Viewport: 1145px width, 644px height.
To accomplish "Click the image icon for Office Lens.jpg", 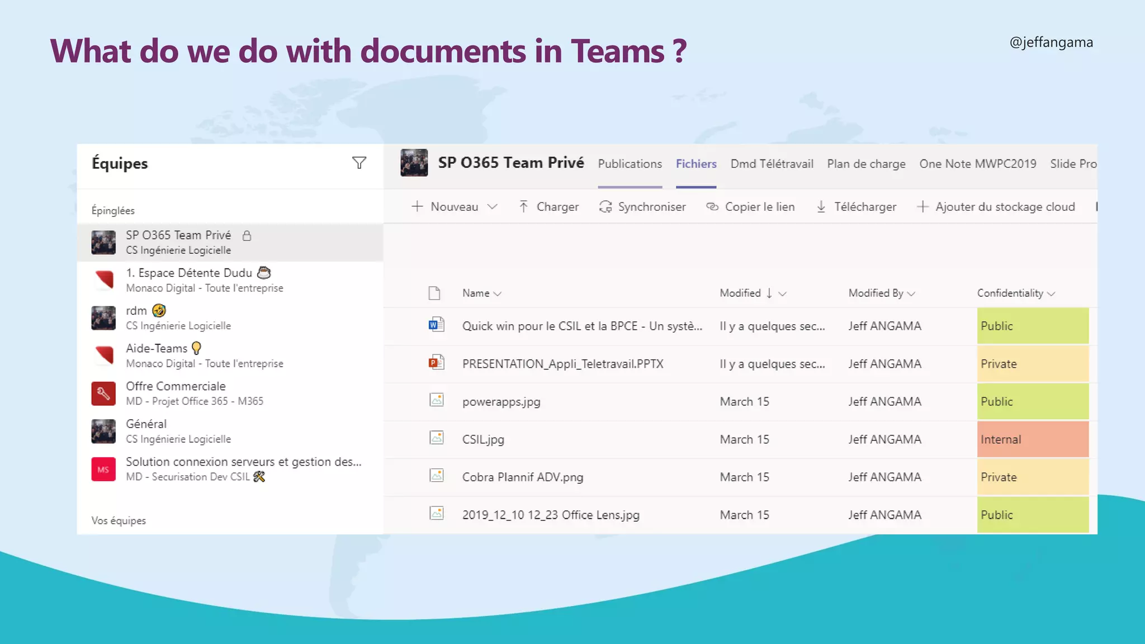I will 437,513.
